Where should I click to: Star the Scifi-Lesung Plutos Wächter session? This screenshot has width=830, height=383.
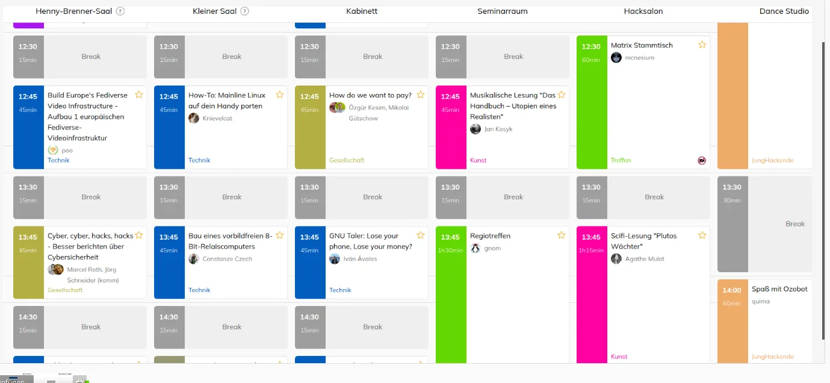(702, 235)
